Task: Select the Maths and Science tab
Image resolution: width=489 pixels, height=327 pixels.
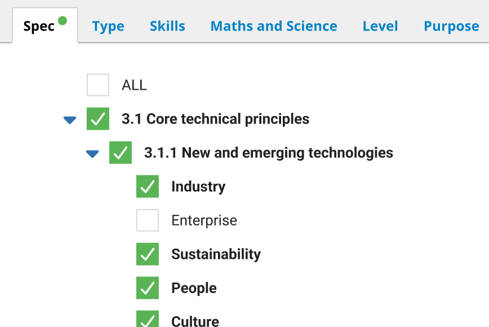Action: click(x=274, y=26)
